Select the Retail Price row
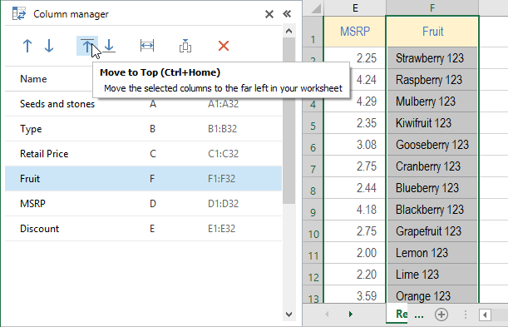 [x=143, y=154]
